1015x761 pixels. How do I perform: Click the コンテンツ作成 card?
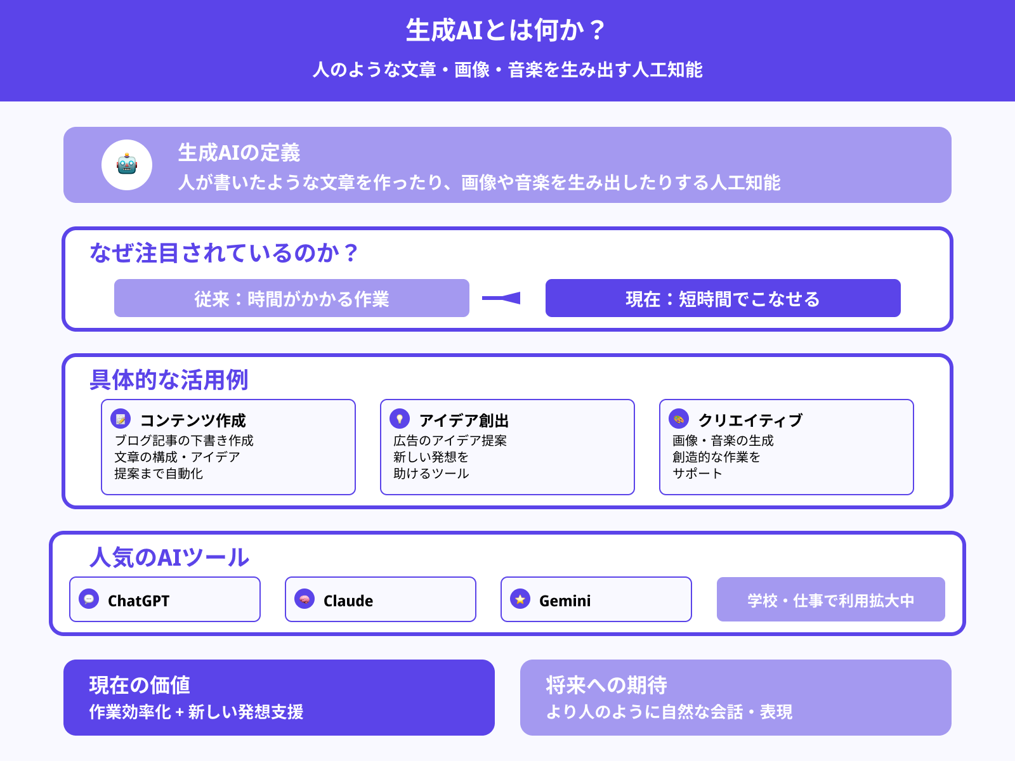click(228, 446)
